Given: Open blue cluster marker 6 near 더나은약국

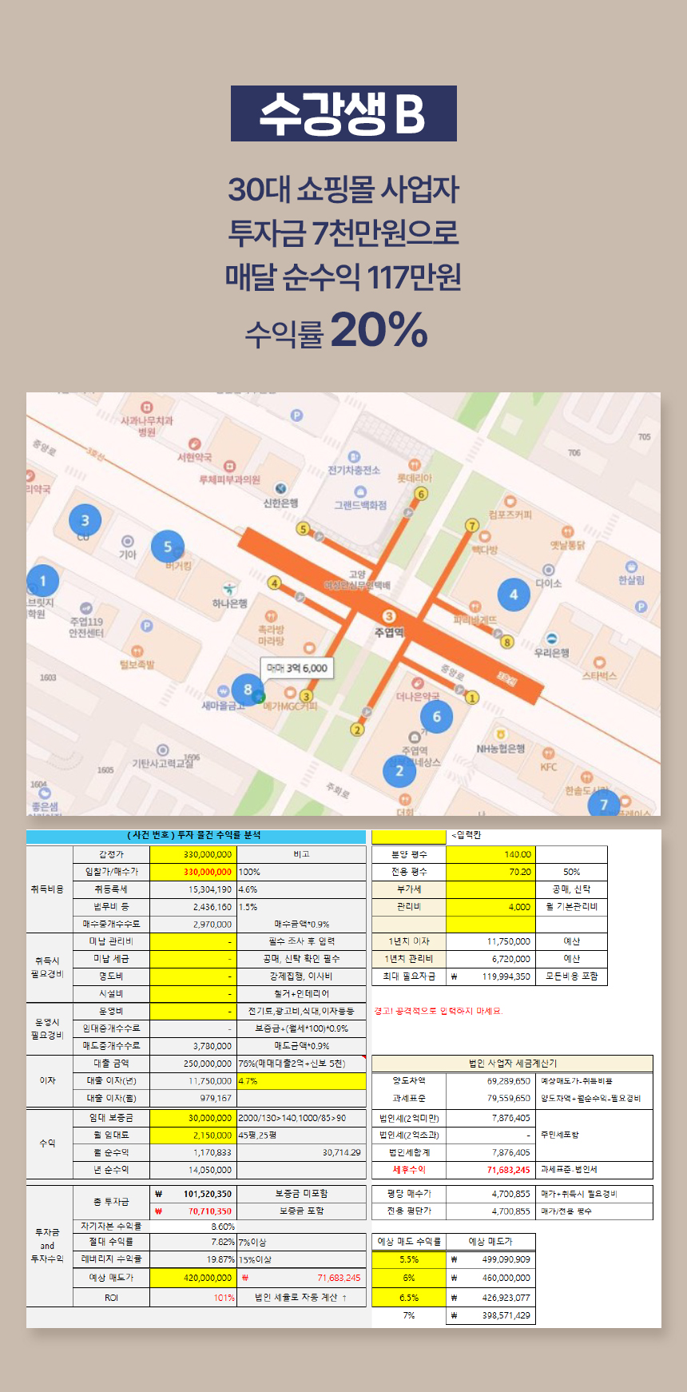Looking at the screenshot, I should pyautogui.click(x=436, y=717).
